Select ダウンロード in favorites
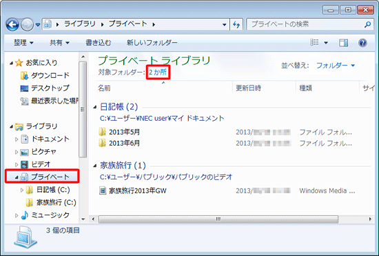The image size is (379, 256). 50,75
